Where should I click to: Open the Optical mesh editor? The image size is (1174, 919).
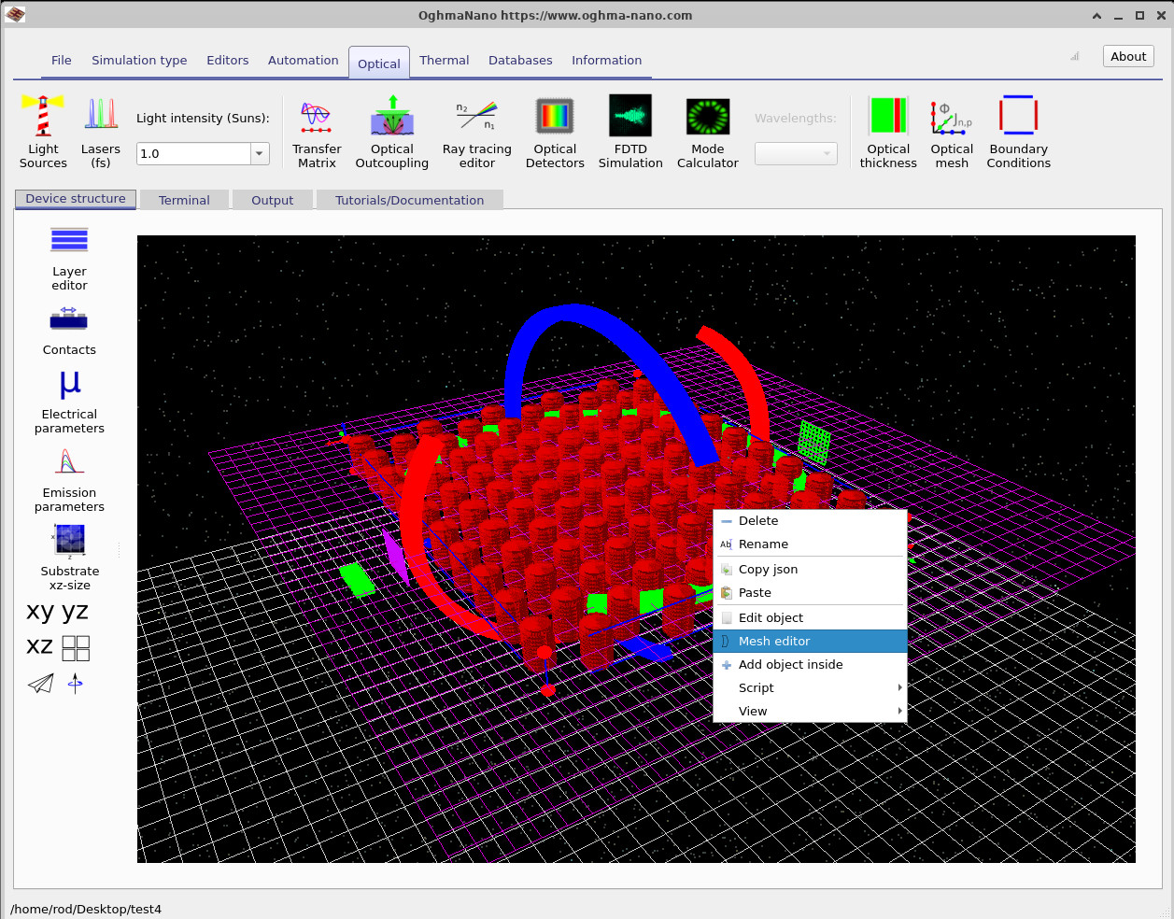(952, 132)
